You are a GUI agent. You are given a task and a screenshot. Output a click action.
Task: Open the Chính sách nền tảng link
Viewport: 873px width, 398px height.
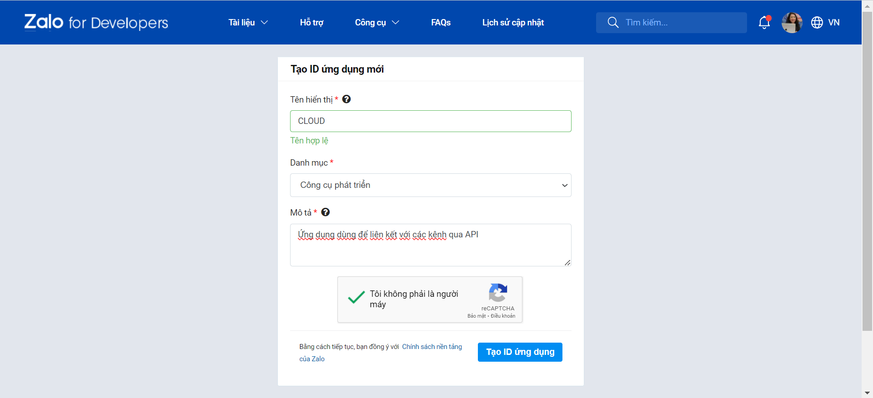(431, 347)
